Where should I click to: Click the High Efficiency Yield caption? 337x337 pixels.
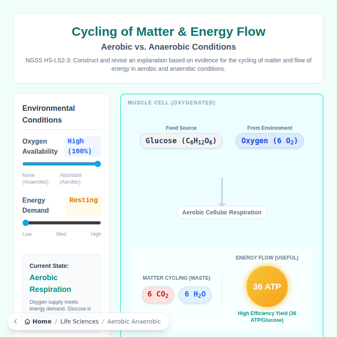(x=267, y=317)
